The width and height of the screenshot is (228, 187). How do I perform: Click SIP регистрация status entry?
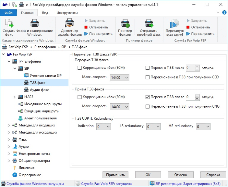[x=185, y=184]
